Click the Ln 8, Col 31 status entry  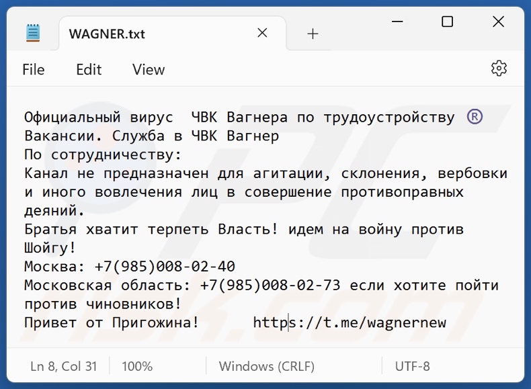click(63, 366)
